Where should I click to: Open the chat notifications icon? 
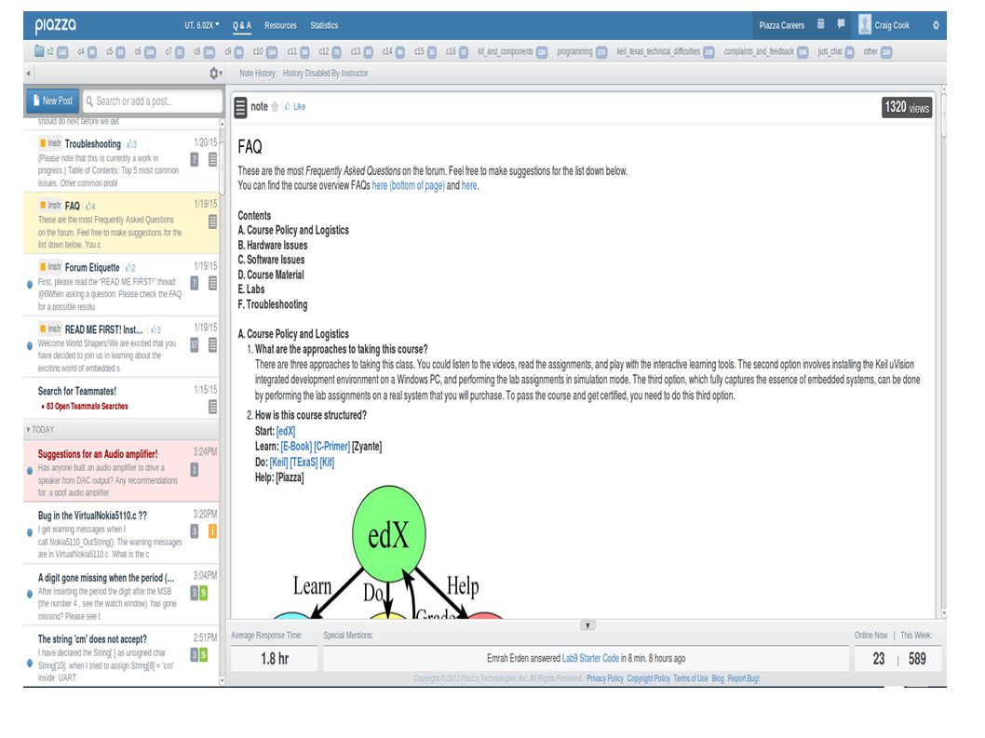pyautogui.click(x=841, y=24)
